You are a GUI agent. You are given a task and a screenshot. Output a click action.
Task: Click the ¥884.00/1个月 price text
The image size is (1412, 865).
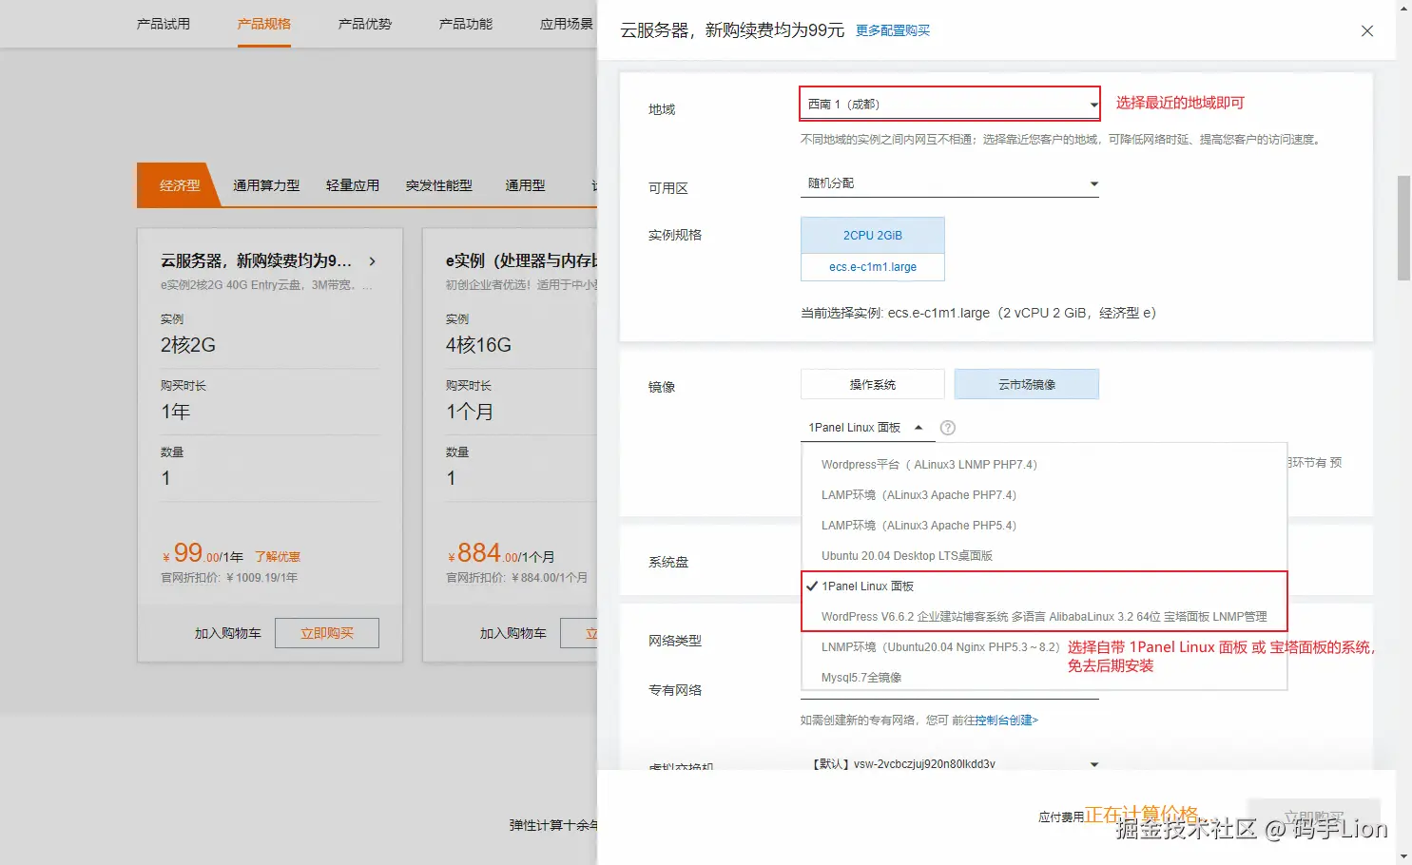500,553
